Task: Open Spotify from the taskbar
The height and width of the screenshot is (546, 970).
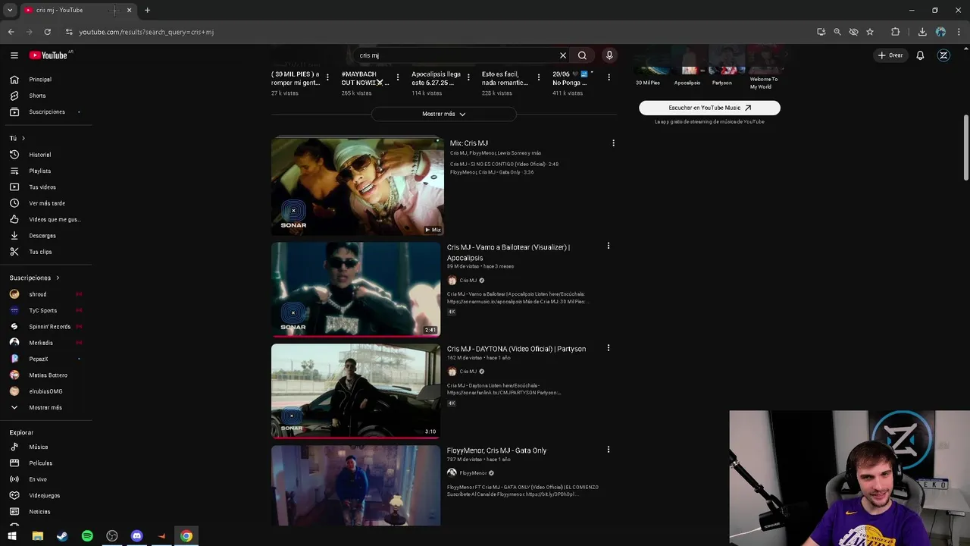Action: tap(87, 536)
